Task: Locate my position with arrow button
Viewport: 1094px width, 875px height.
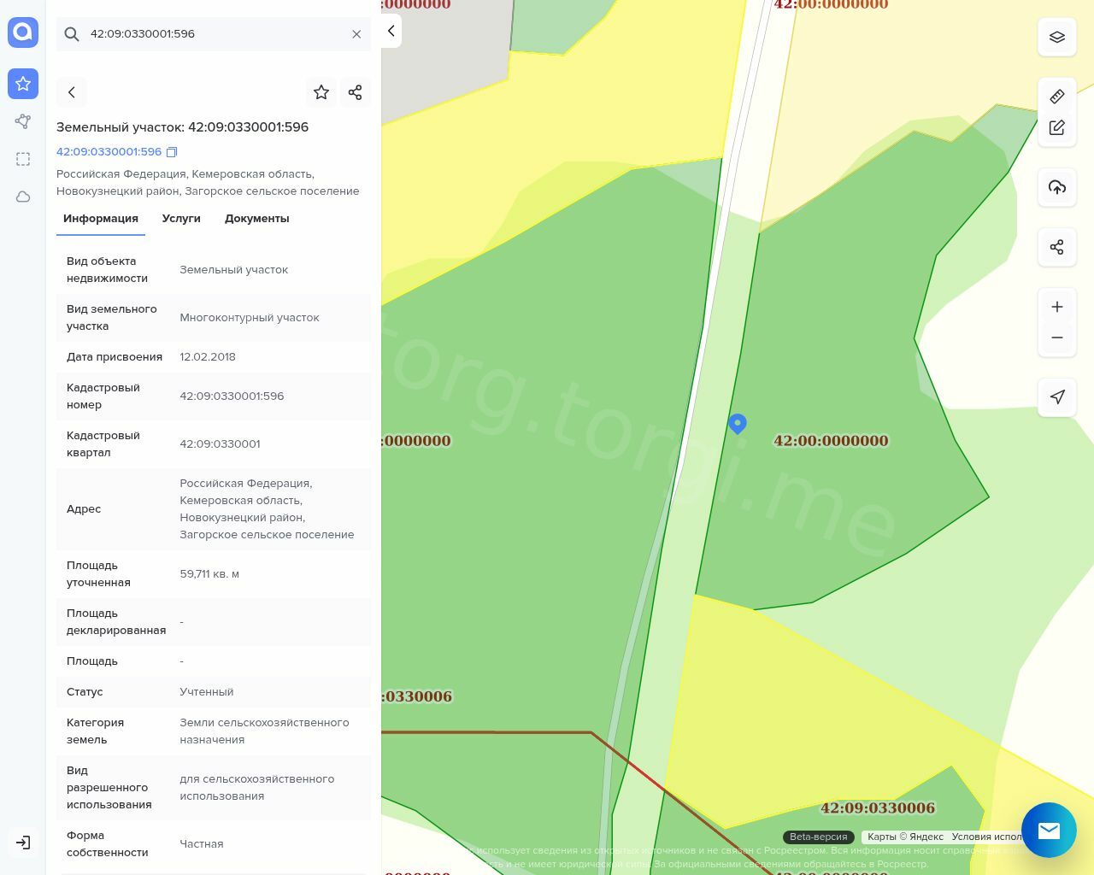Action: click(1057, 396)
